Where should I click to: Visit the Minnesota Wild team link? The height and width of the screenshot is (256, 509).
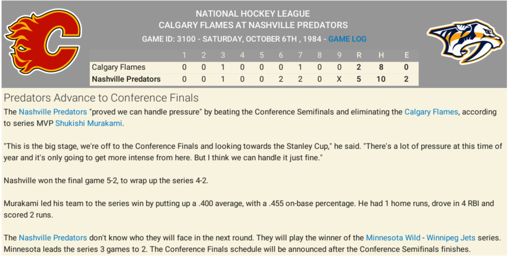pos(393,238)
